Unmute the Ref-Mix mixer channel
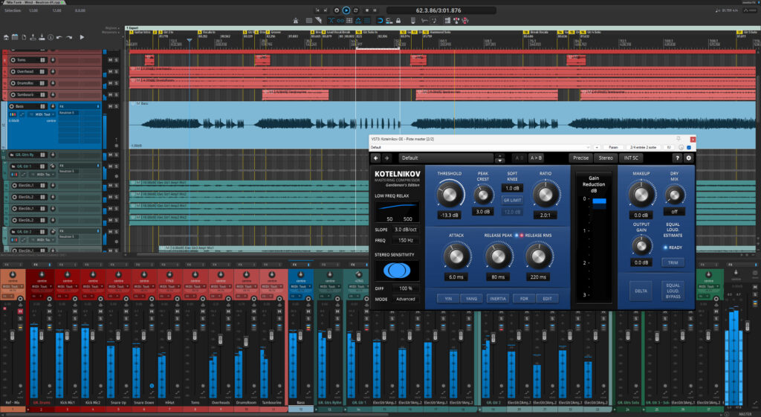The height and width of the screenshot is (417, 761). click(20, 311)
